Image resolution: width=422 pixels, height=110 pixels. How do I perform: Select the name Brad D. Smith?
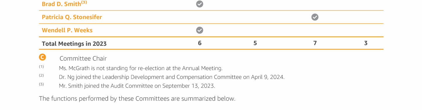coord(61,4)
